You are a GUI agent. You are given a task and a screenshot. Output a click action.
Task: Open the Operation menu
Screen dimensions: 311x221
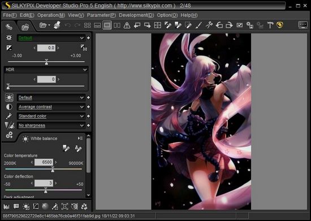51,15
